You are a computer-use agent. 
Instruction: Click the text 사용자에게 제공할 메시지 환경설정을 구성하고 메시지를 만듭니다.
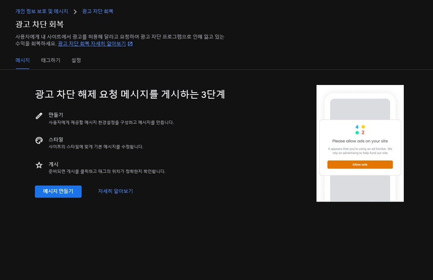coord(111,122)
